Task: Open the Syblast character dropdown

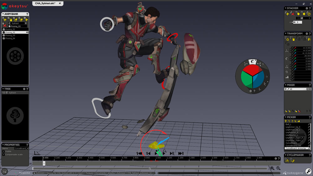Action: (26, 23)
